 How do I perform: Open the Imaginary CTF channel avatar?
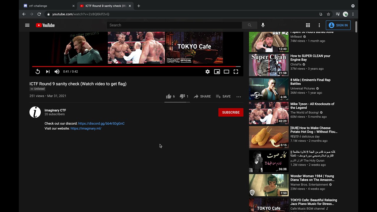pos(35,112)
